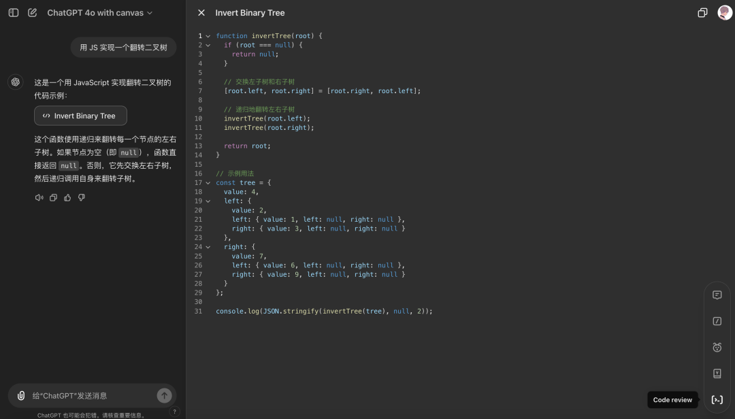
Task: Click the add comments icon in canvas toolbar
Action: coord(717,295)
